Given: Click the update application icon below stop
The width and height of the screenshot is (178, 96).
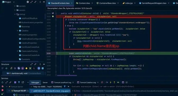Looking at the screenshot, I should pyautogui.click(x=2, y=94).
